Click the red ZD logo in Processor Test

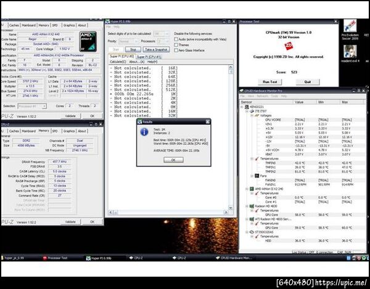pyautogui.click(x=289, y=46)
